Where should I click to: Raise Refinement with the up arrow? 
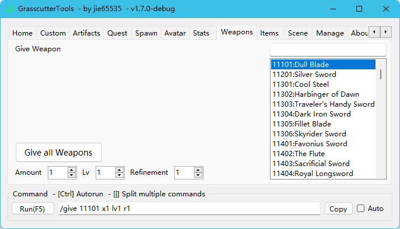click(x=198, y=170)
